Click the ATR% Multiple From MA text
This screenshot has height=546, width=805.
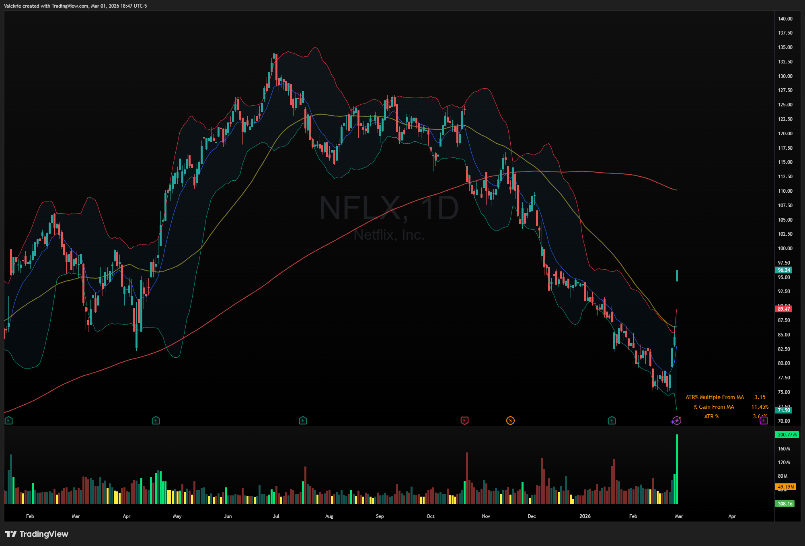[715, 397]
